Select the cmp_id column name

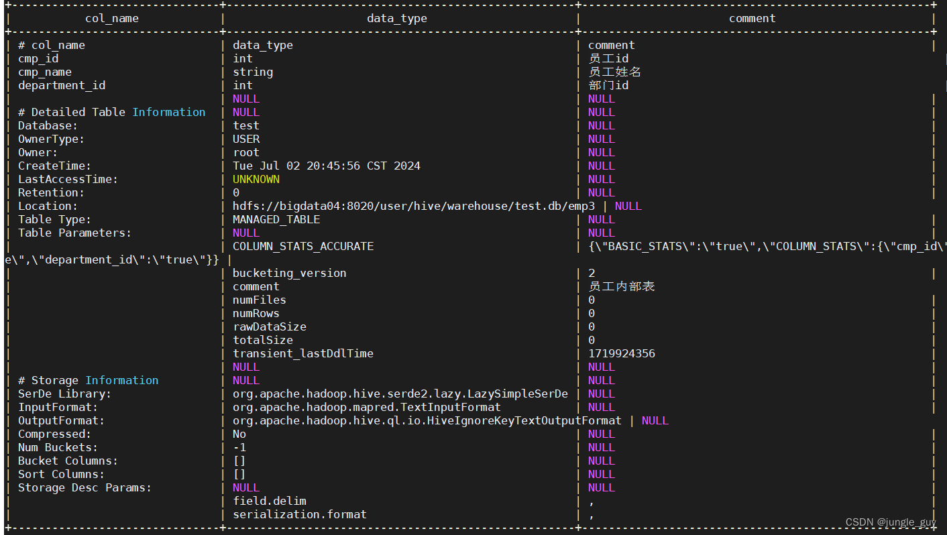(x=38, y=59)
